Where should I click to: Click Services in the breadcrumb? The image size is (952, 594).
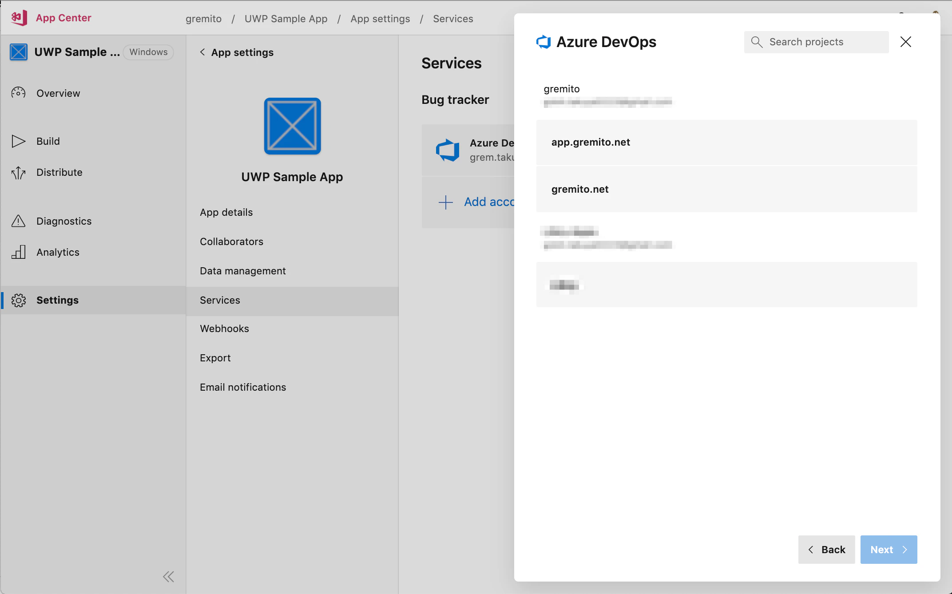click(453, 19)
